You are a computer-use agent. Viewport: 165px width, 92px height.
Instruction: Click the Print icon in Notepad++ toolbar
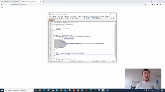click(61, 18)
